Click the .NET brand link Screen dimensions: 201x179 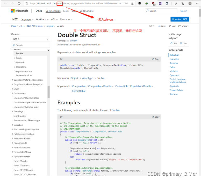click(15, 19)
